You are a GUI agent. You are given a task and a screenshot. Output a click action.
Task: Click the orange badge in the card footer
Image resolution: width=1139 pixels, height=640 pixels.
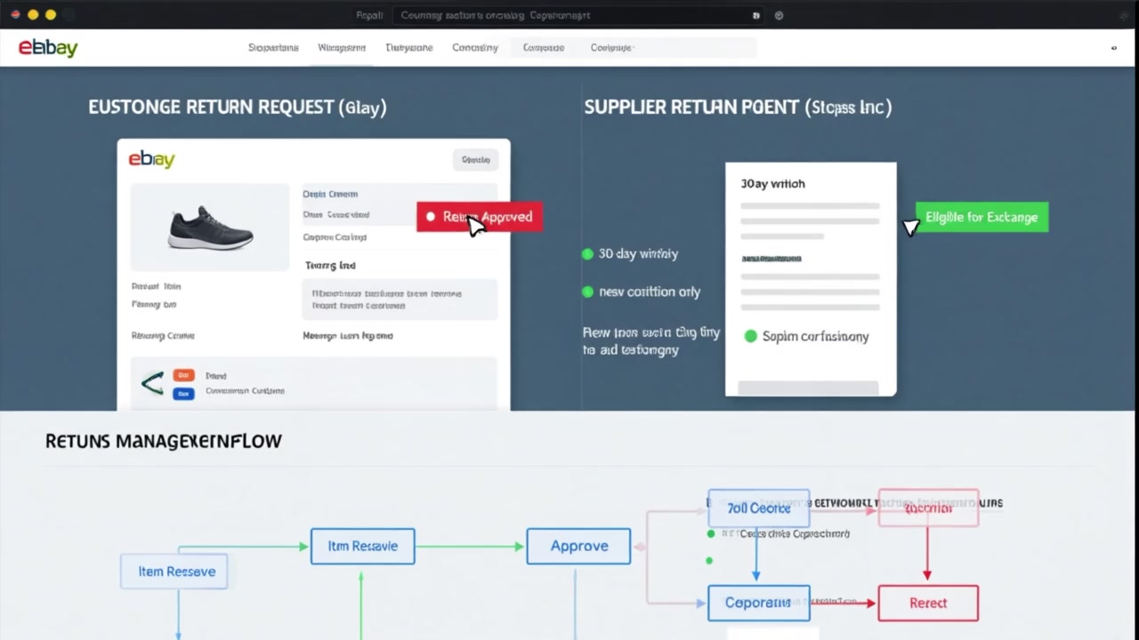[x=183, y=375]
